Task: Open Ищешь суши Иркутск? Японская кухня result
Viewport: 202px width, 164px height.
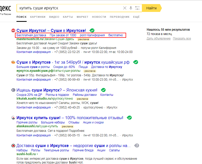Action: pyautogui.click(x=57, y=90)
